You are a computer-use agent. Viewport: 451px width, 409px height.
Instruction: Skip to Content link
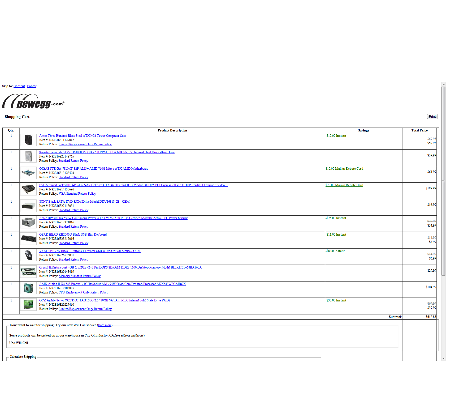19,86
